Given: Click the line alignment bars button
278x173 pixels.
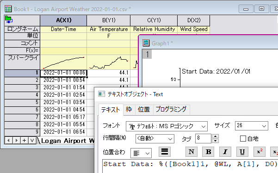Looking at the screenshot, I should click(x=165, y=152).
